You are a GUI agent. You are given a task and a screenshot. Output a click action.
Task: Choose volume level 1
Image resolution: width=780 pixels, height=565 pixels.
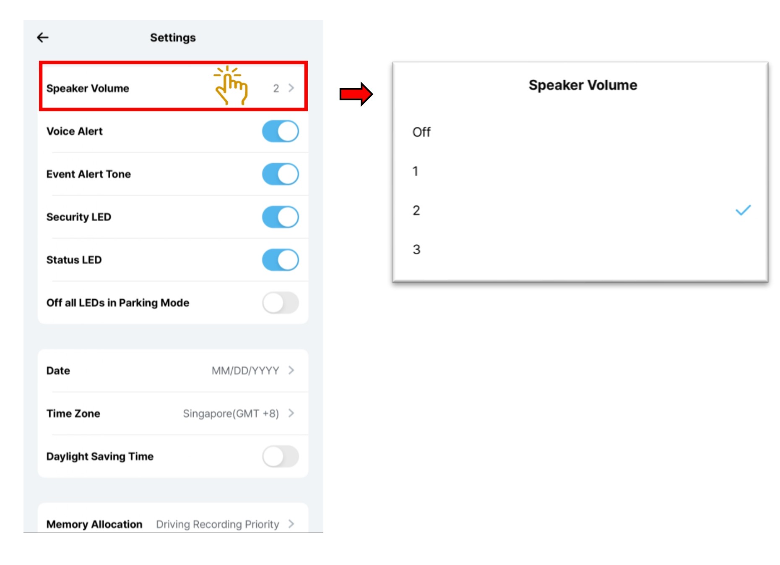click(x=415, y=171)
